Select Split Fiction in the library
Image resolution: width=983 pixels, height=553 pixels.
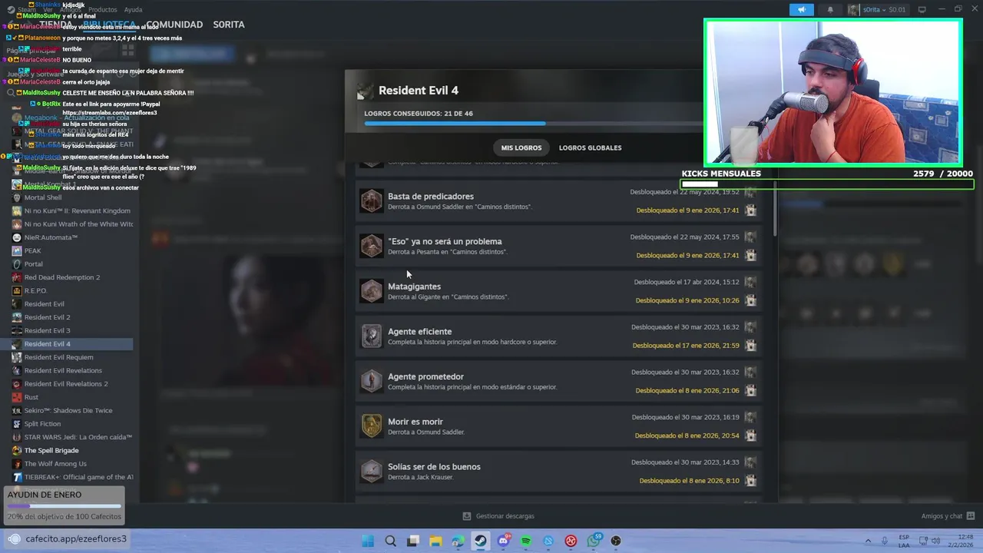coord(42,424)
